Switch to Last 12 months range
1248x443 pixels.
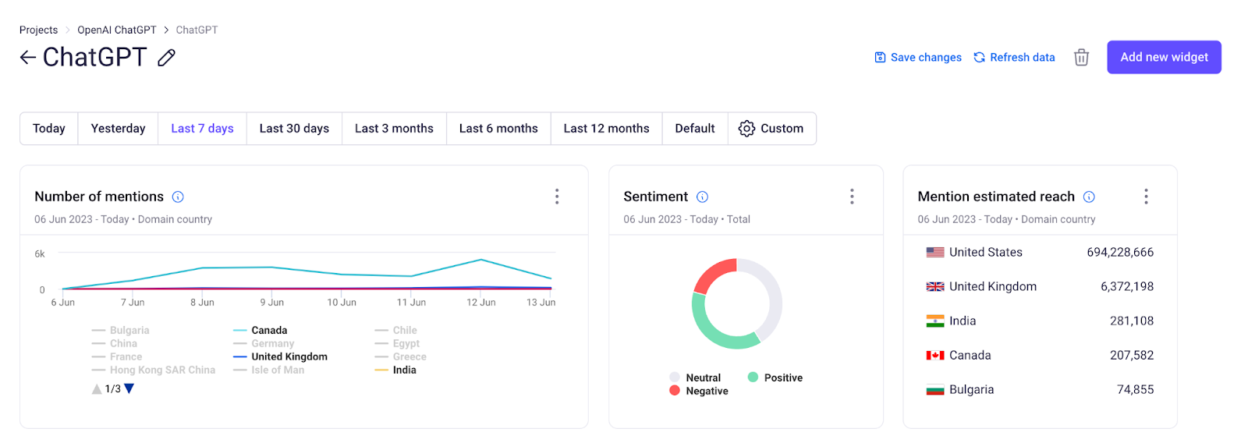tap(606, 129)
